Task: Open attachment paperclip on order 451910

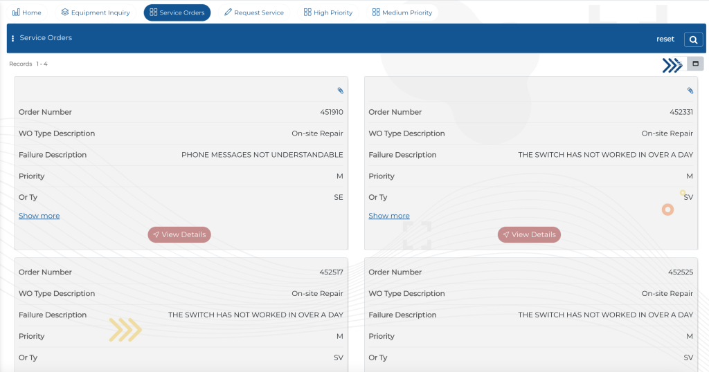Action: (x=341, y=91)
